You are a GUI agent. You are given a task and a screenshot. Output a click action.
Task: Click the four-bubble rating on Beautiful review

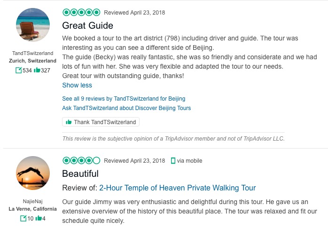(81, 160)
